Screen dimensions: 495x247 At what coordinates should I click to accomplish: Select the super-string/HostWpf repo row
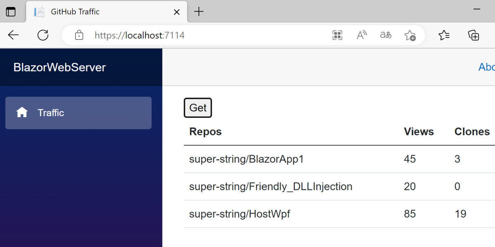point(239,214)
